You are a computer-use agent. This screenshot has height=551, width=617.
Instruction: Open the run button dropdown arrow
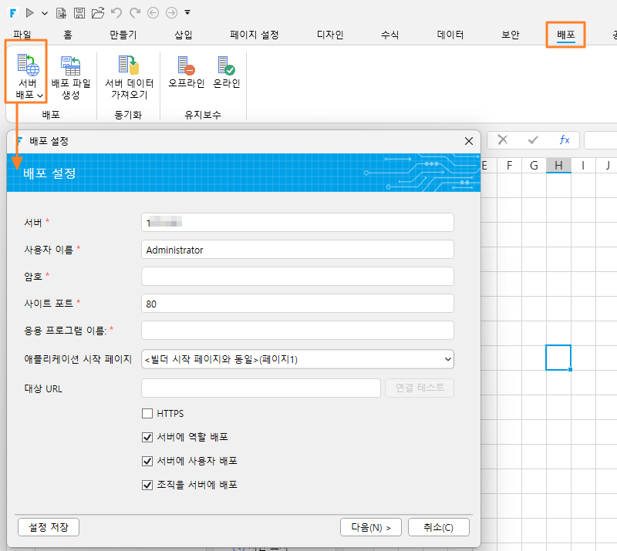(x=45, y=13)
